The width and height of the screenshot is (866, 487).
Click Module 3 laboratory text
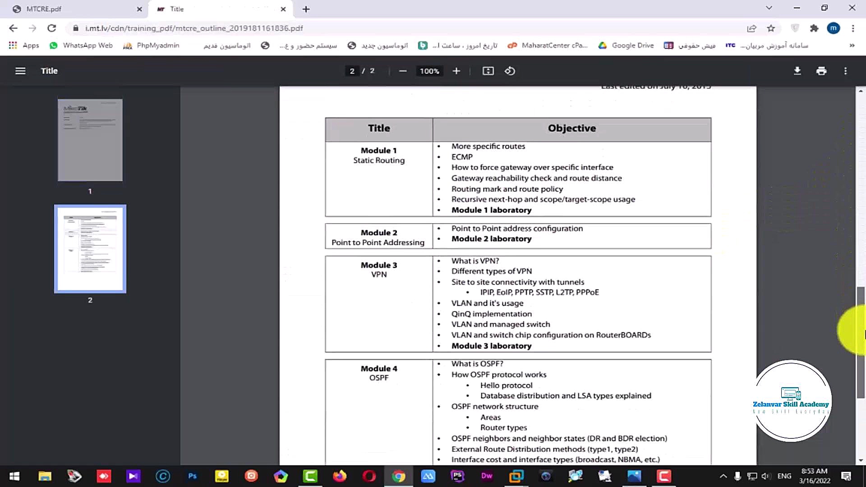tap(491, 346)
